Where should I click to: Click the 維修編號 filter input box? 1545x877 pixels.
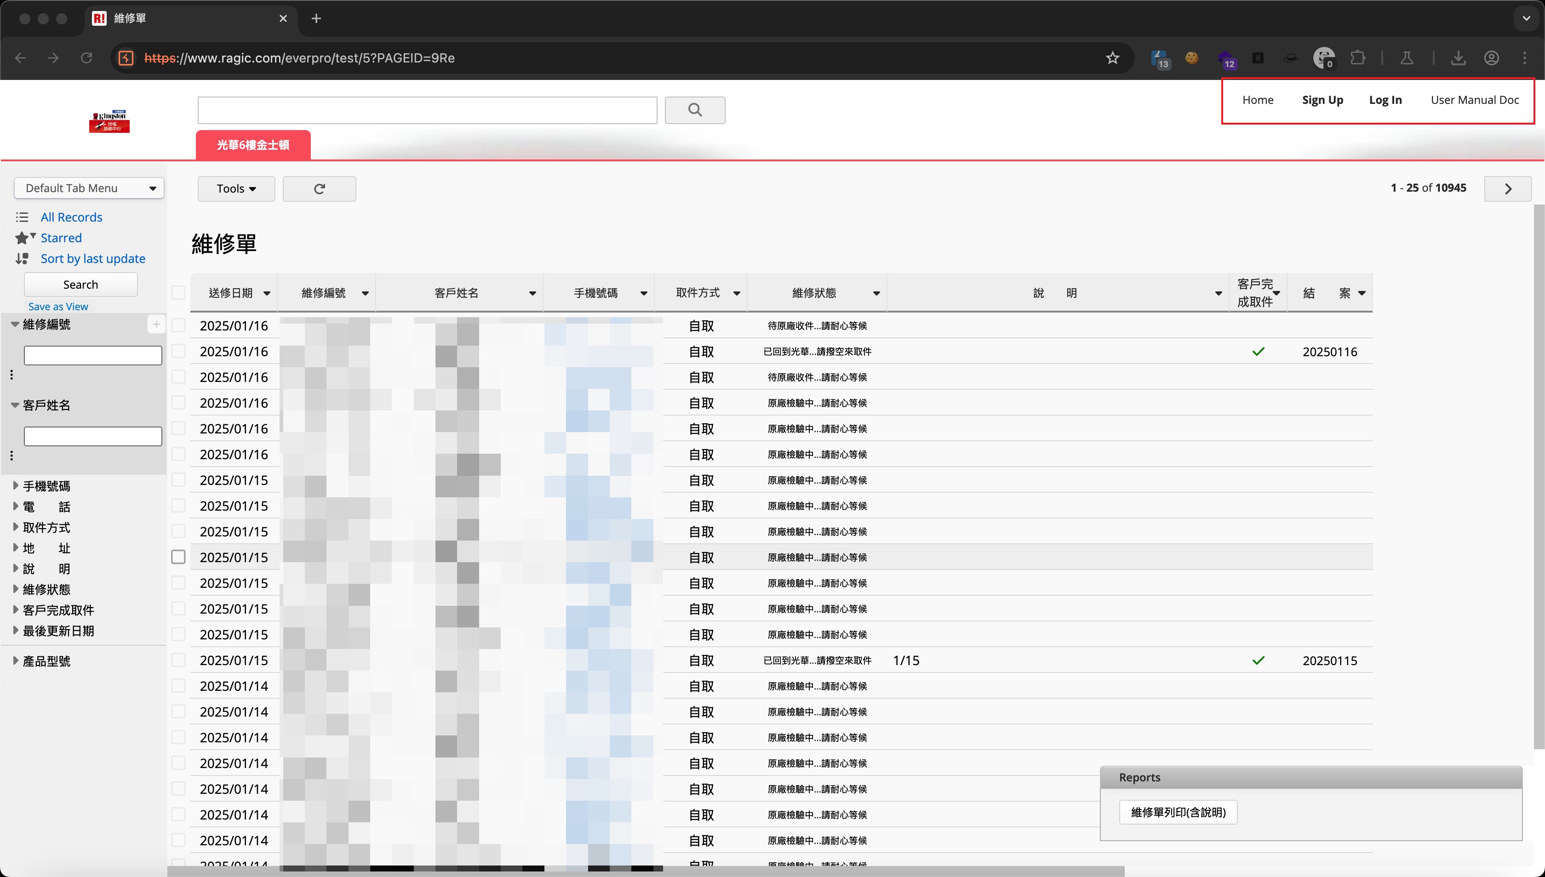pos(93,355)
